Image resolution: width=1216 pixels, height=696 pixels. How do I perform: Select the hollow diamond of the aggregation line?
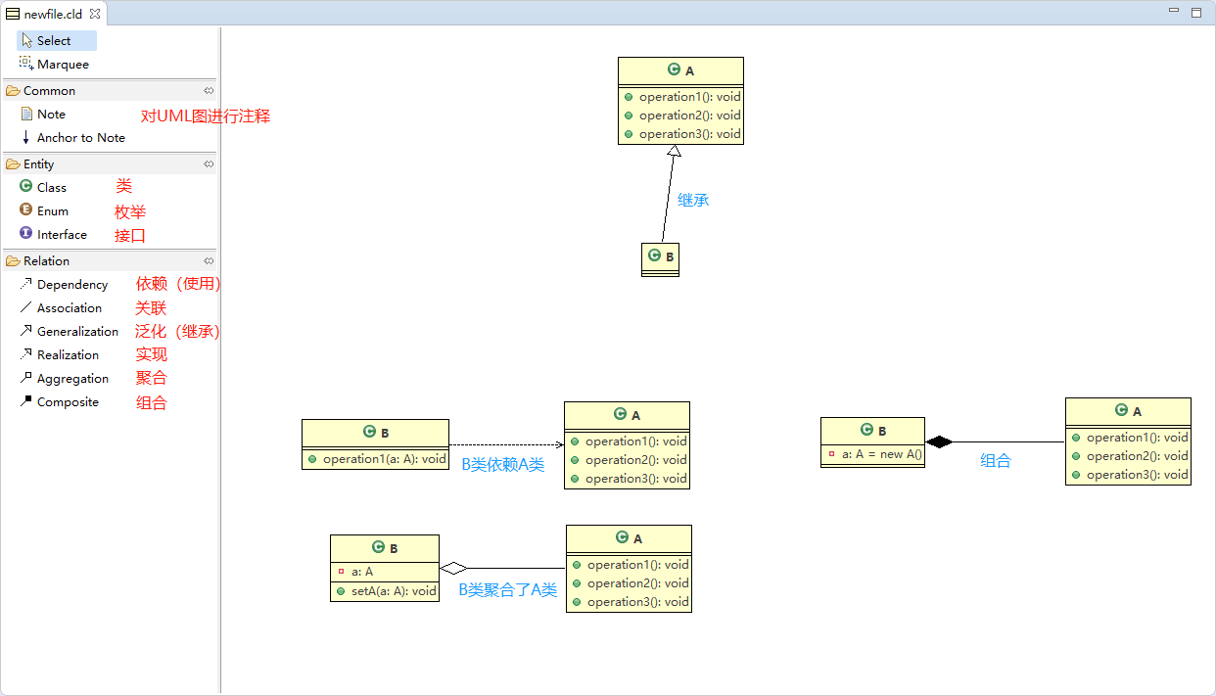click(x=453, y=568)
